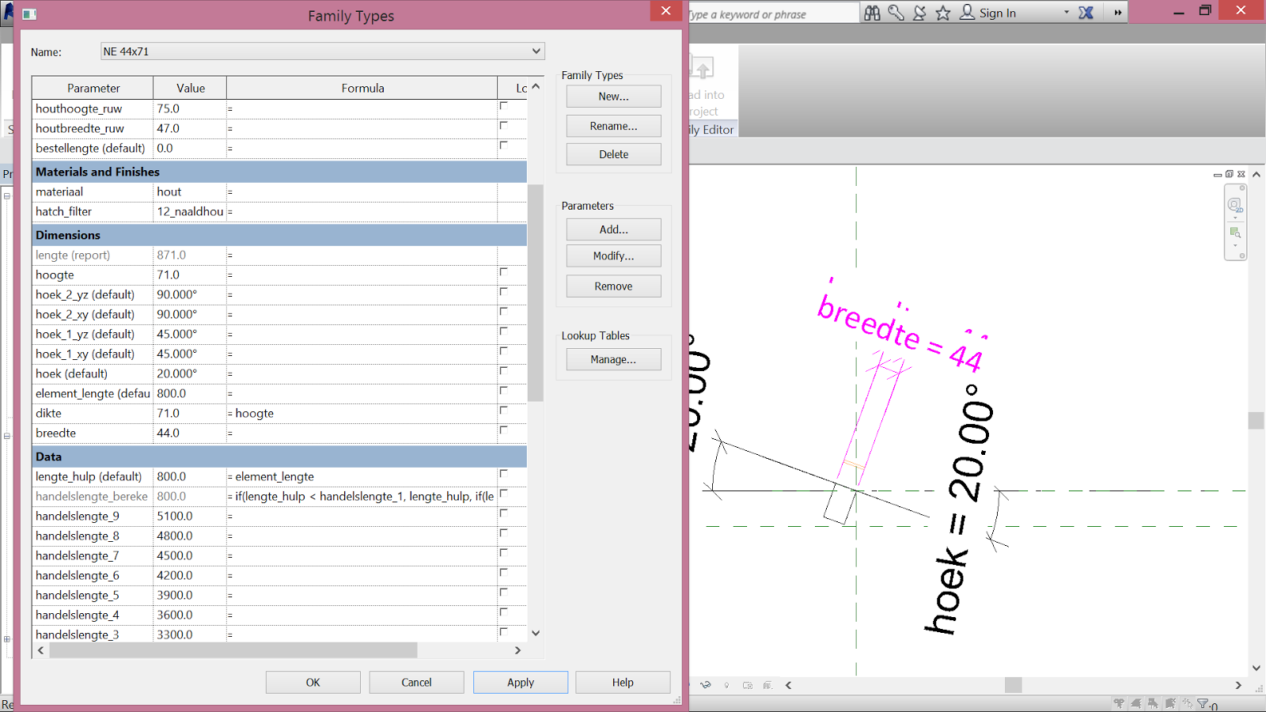Screen dimensions: 1266x712
Task: Click the parameter table's horizontal scrollbar thumb
Action: (x=233, y=650)
